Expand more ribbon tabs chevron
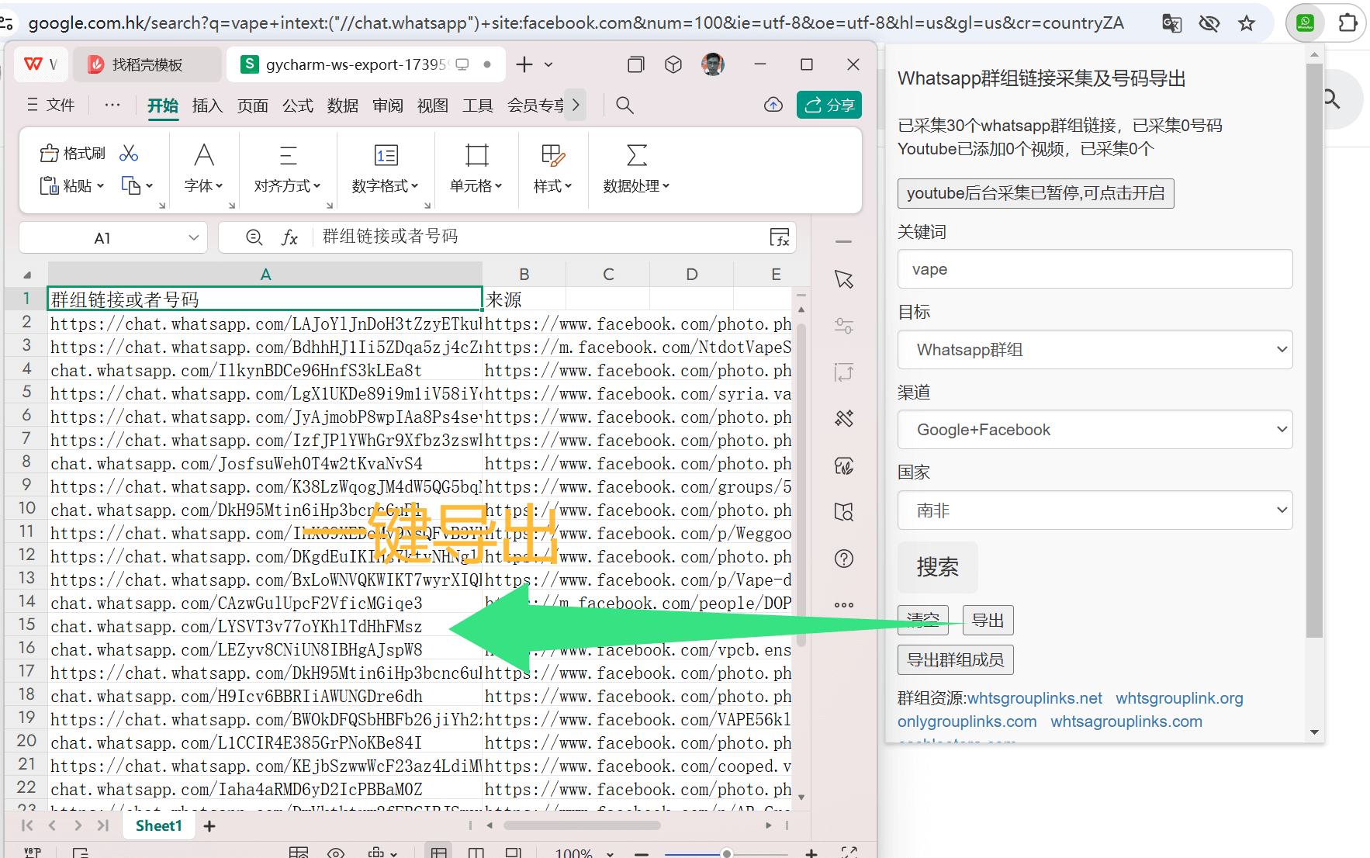The height and width of the screenshot is (858, 1370). 576,105
